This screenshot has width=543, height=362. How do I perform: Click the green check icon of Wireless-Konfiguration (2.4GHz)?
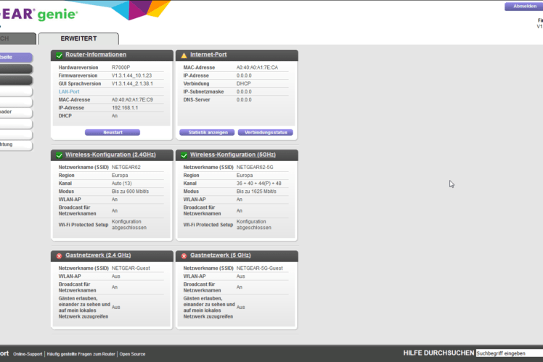pos(60,155)
